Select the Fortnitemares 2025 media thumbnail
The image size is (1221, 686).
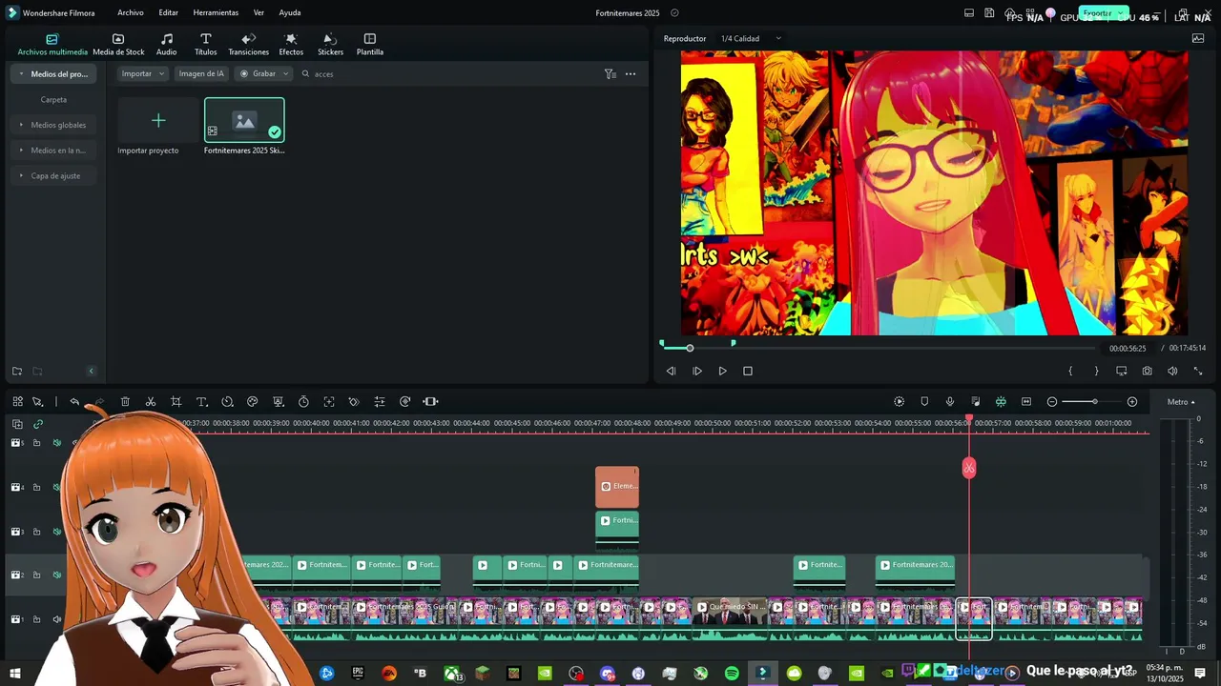click(x=244, y=120)
